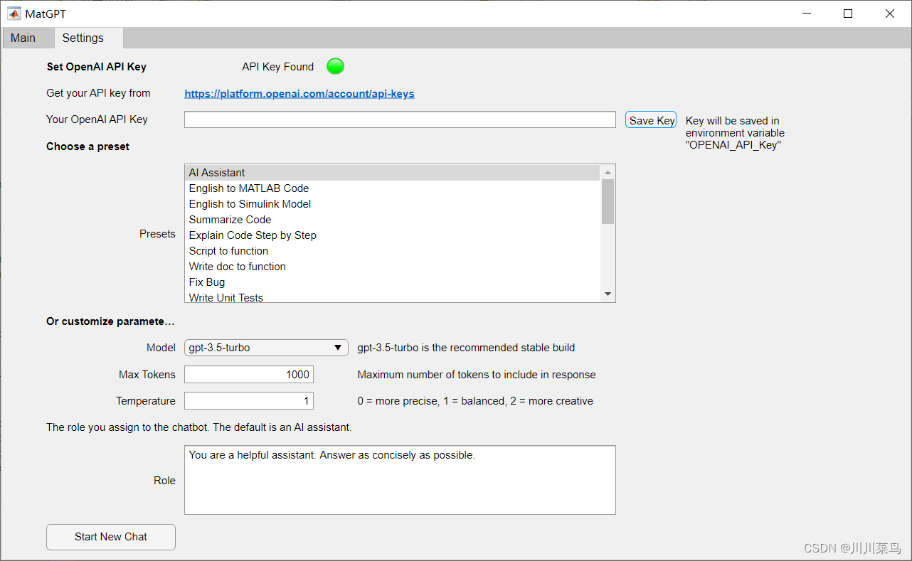
Task: Click the presets list scroll-down arrow
Action: 608,293
